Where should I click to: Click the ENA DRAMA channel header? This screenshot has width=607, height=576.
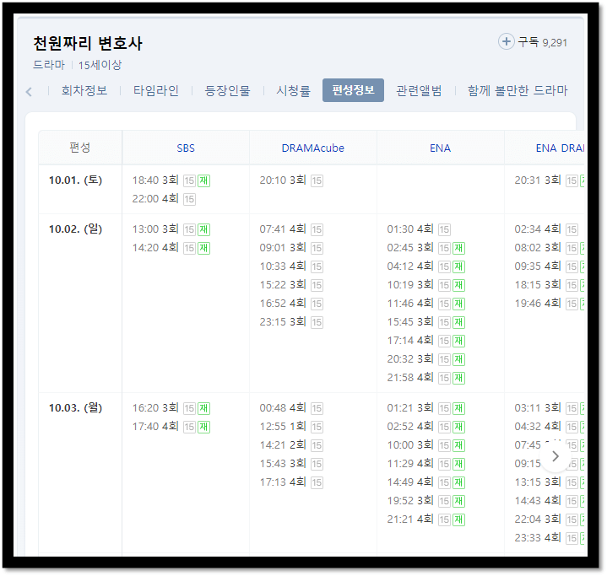(560, 148)
